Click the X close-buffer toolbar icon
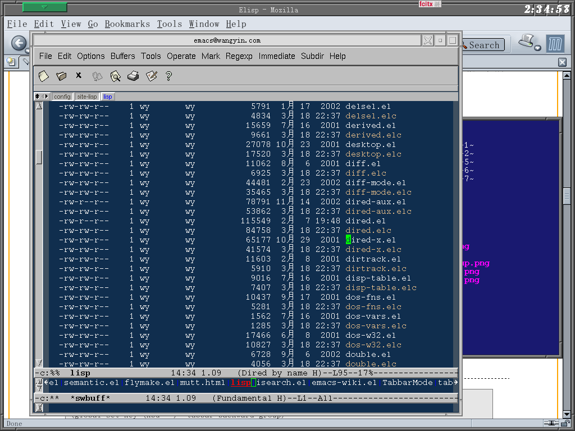The height and width of the screenshot is (431, 575). coord(79,75)
